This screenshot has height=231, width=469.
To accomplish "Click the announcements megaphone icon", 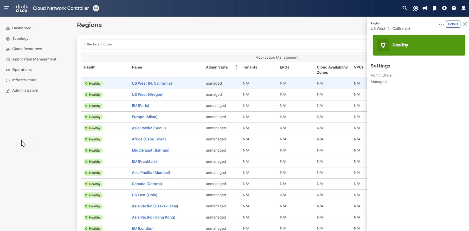I will (425, 8).
